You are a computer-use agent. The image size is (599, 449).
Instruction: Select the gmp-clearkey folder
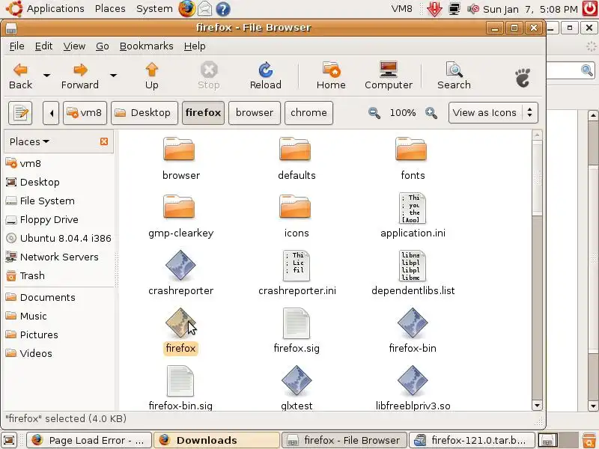click(x=179, y=207)
